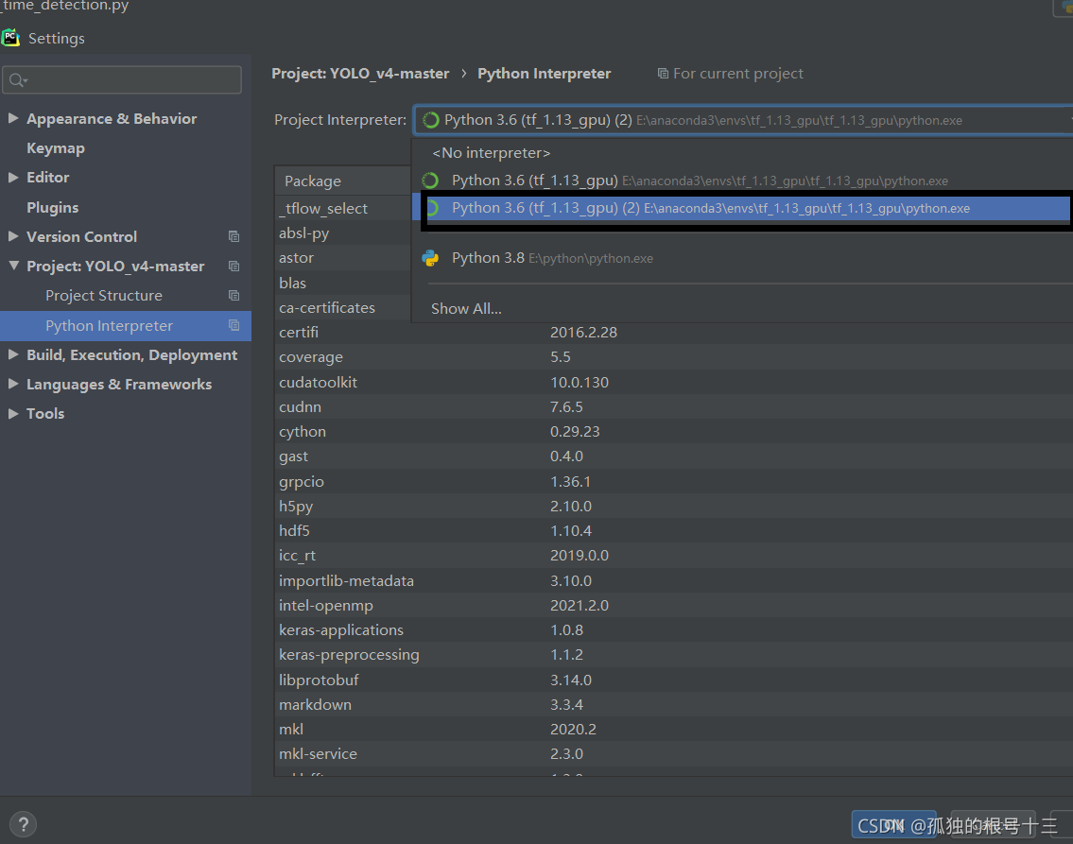Select the _tflow_select package row
1073x844 pixels.
342,208
